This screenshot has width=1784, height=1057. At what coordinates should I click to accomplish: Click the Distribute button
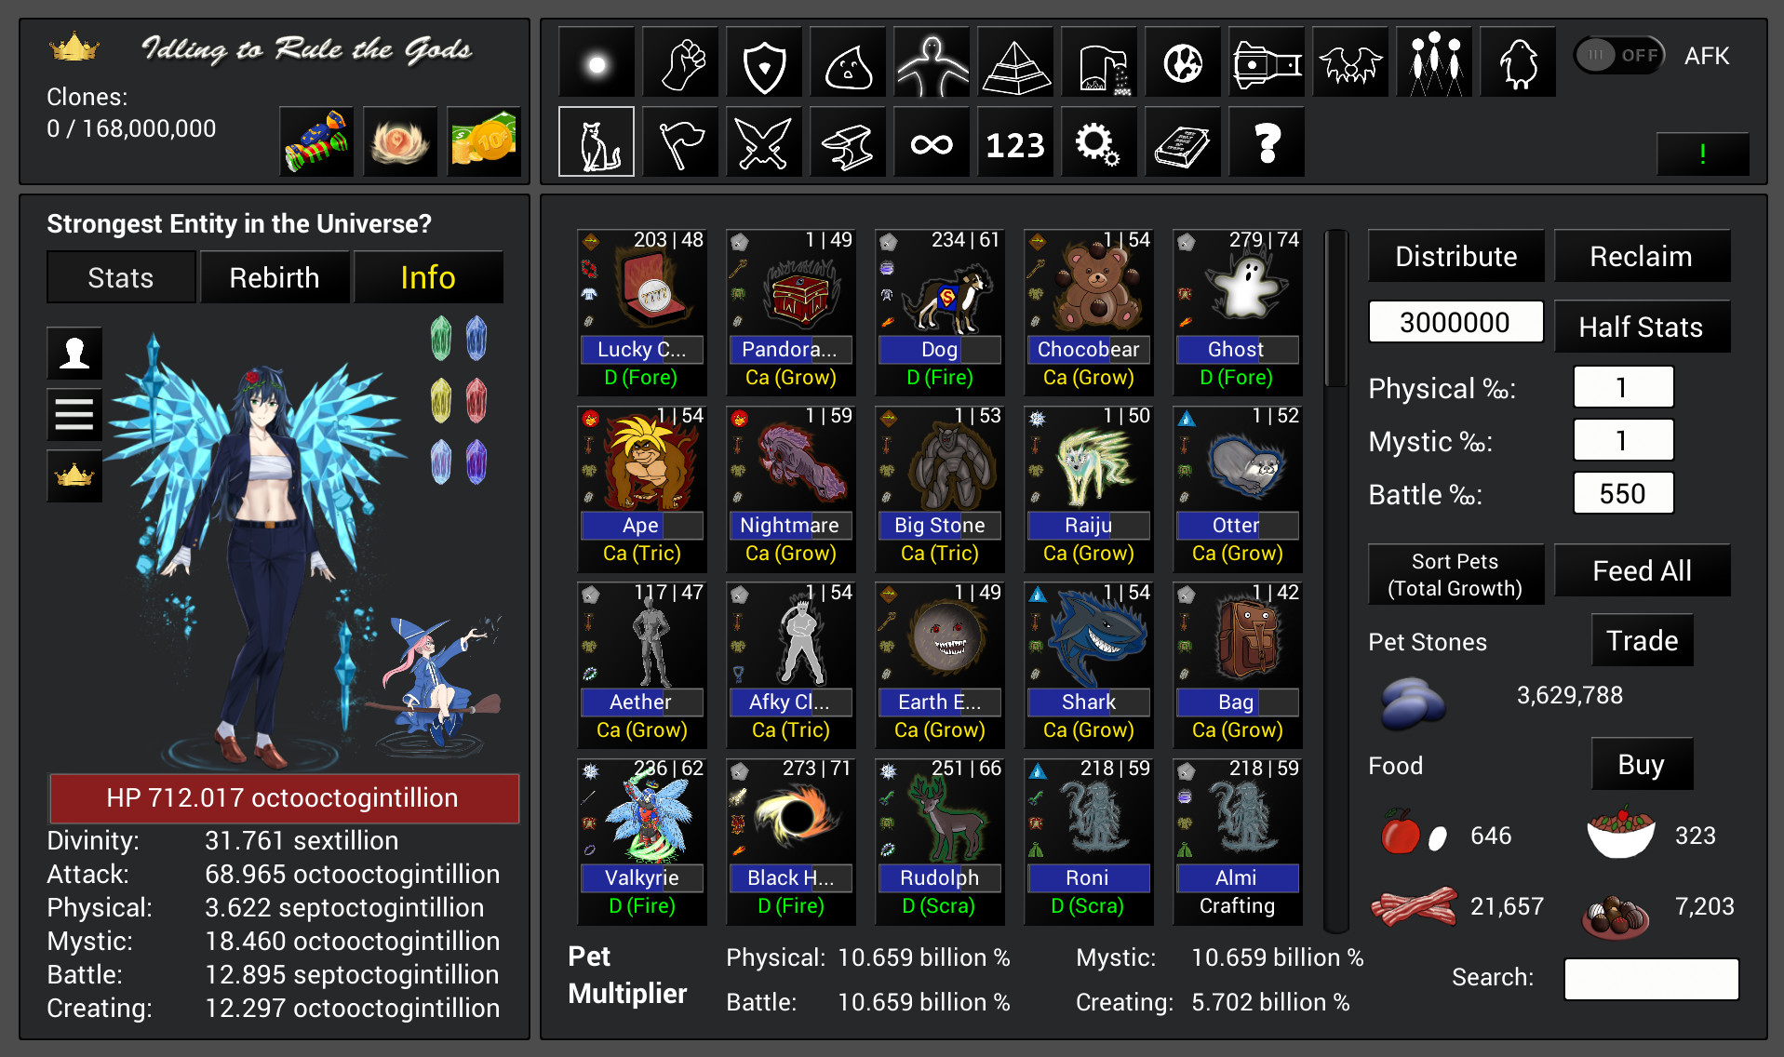click(1455, 256)
